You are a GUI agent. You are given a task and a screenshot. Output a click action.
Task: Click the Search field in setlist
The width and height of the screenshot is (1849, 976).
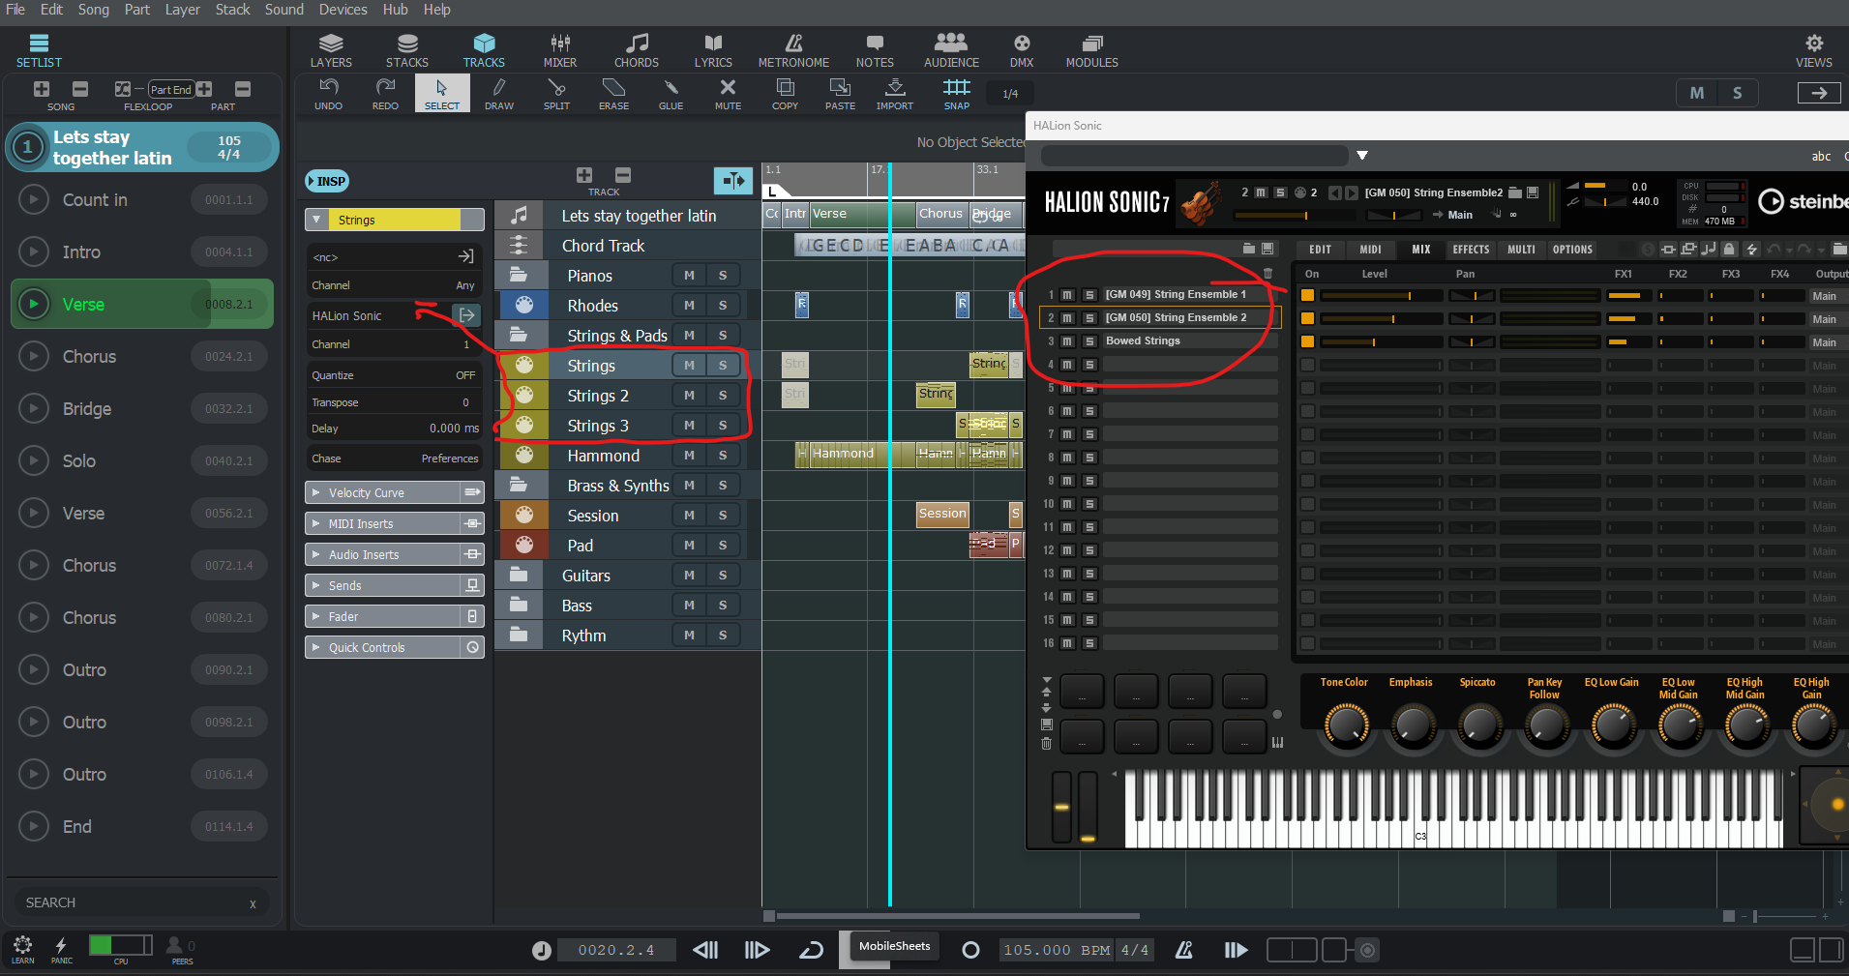[141, 902]
